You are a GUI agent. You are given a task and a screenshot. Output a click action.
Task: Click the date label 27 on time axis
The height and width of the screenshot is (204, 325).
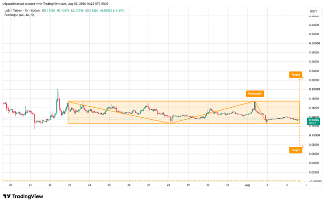coord(149,185)
